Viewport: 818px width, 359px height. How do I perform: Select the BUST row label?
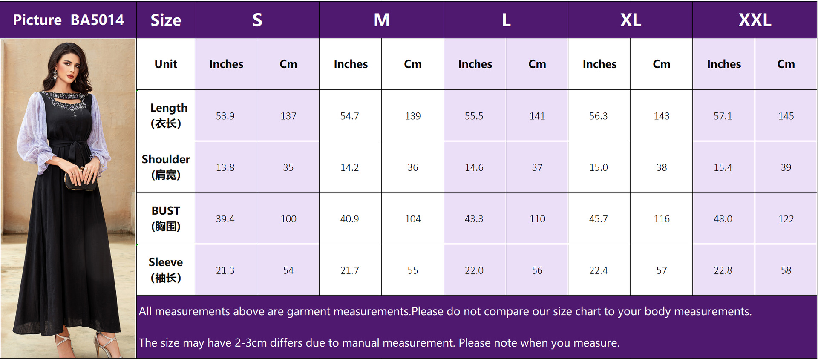(x=166, y=218)
